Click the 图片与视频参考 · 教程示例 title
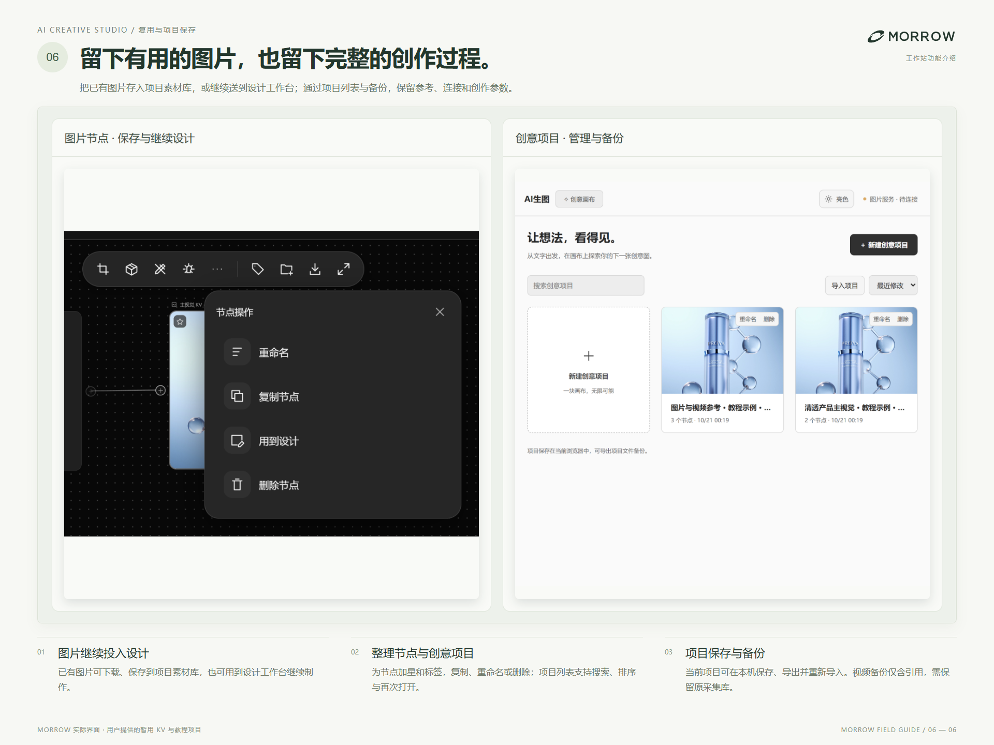 721,408
